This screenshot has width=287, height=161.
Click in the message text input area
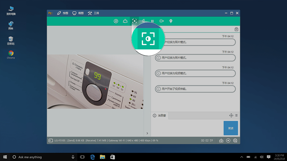187,128
